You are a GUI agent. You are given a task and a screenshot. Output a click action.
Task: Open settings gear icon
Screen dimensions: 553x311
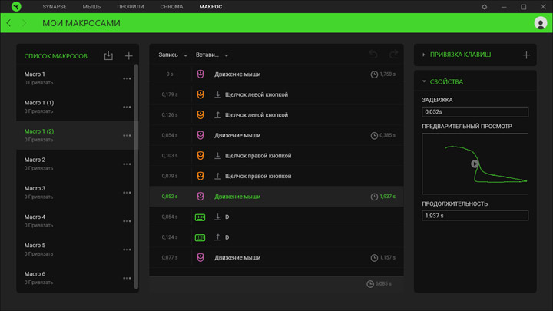(484, 7)
